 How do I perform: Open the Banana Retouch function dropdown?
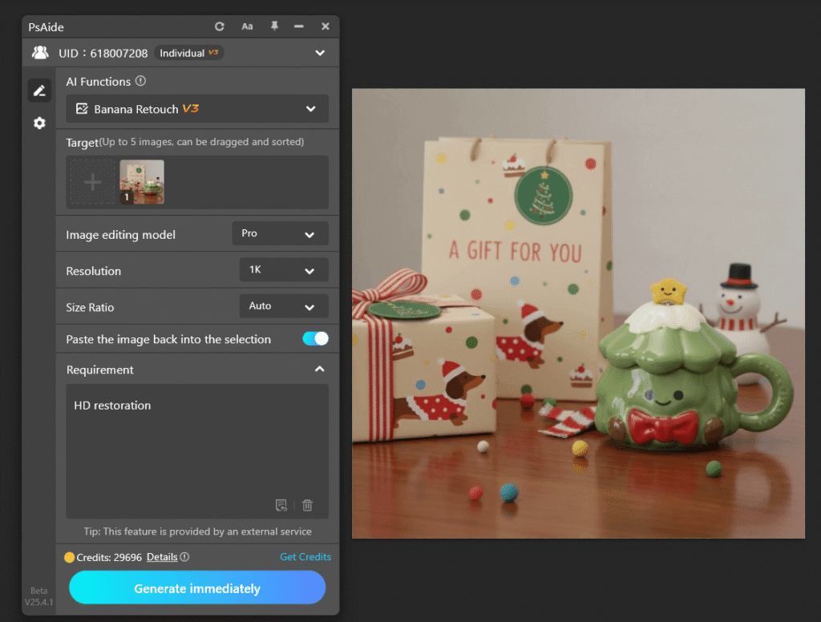[196, 108]
